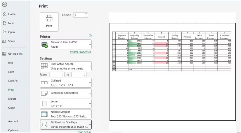This screenshot has height=133, width=241.
Task: Decrease copies with the down stepper
Action: tap(86, 16)
